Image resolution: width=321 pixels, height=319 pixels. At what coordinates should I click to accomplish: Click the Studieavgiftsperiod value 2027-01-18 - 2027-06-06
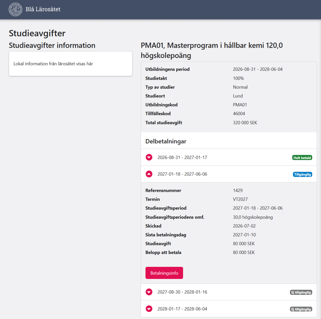pos(258,208)
